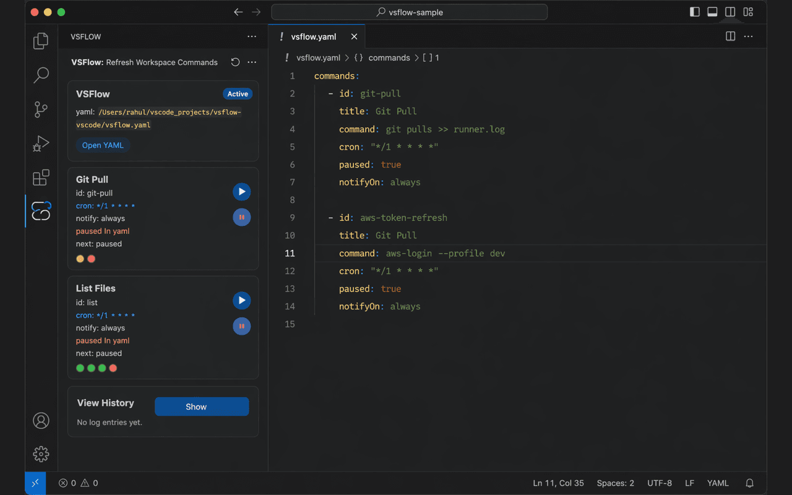Select the VSFlow activity bar icon
This screenshot has height=495, width=792.
point(41,212)
